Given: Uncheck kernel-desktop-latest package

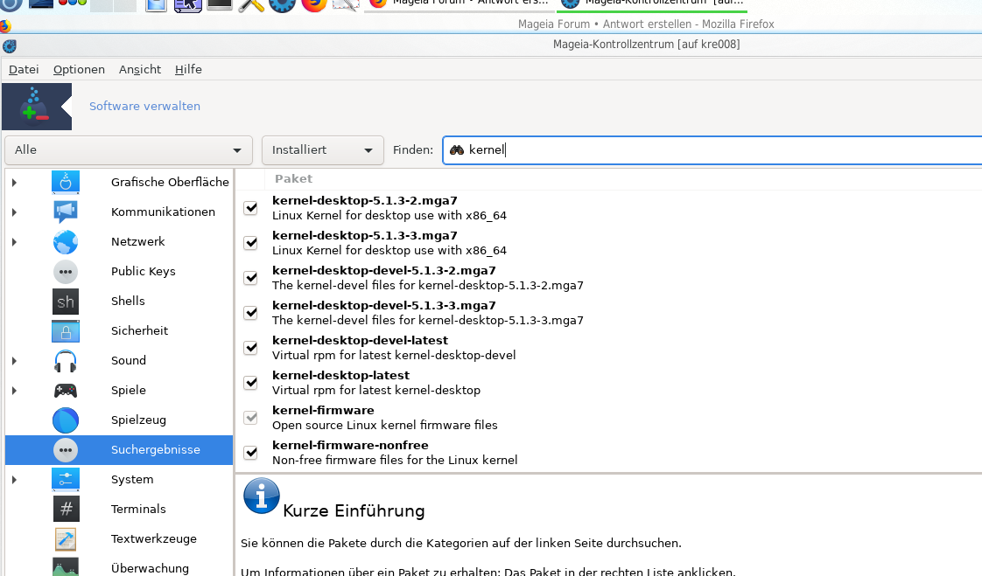Looking at the screenshot, I should tap(250, 383).
